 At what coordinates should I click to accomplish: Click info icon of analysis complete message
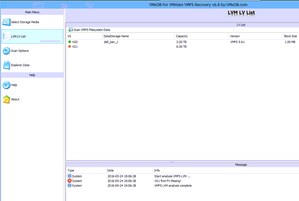69,185
